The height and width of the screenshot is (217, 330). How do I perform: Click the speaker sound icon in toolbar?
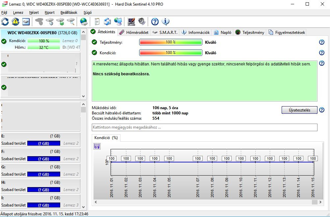click(142, 22)
